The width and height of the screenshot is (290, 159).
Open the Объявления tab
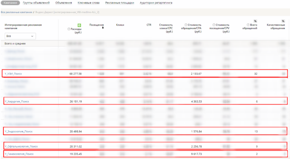pyautogui.click(x=64, y=3)
